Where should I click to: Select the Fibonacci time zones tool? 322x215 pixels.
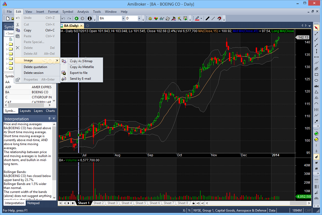point(316,186)
